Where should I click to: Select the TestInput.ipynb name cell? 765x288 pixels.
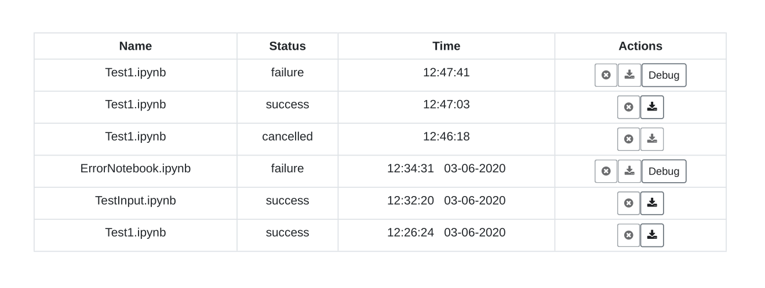[136, 201]
